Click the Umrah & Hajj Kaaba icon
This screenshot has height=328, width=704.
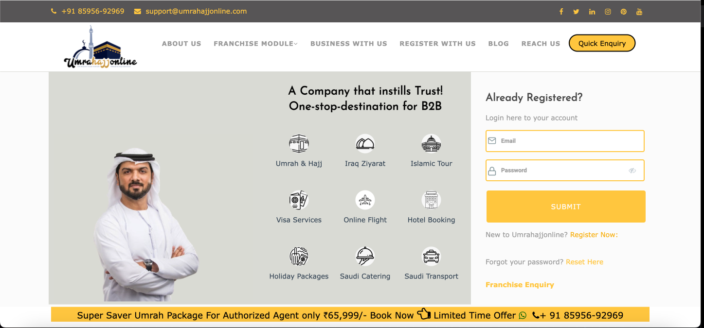click(x=299, y=144)
